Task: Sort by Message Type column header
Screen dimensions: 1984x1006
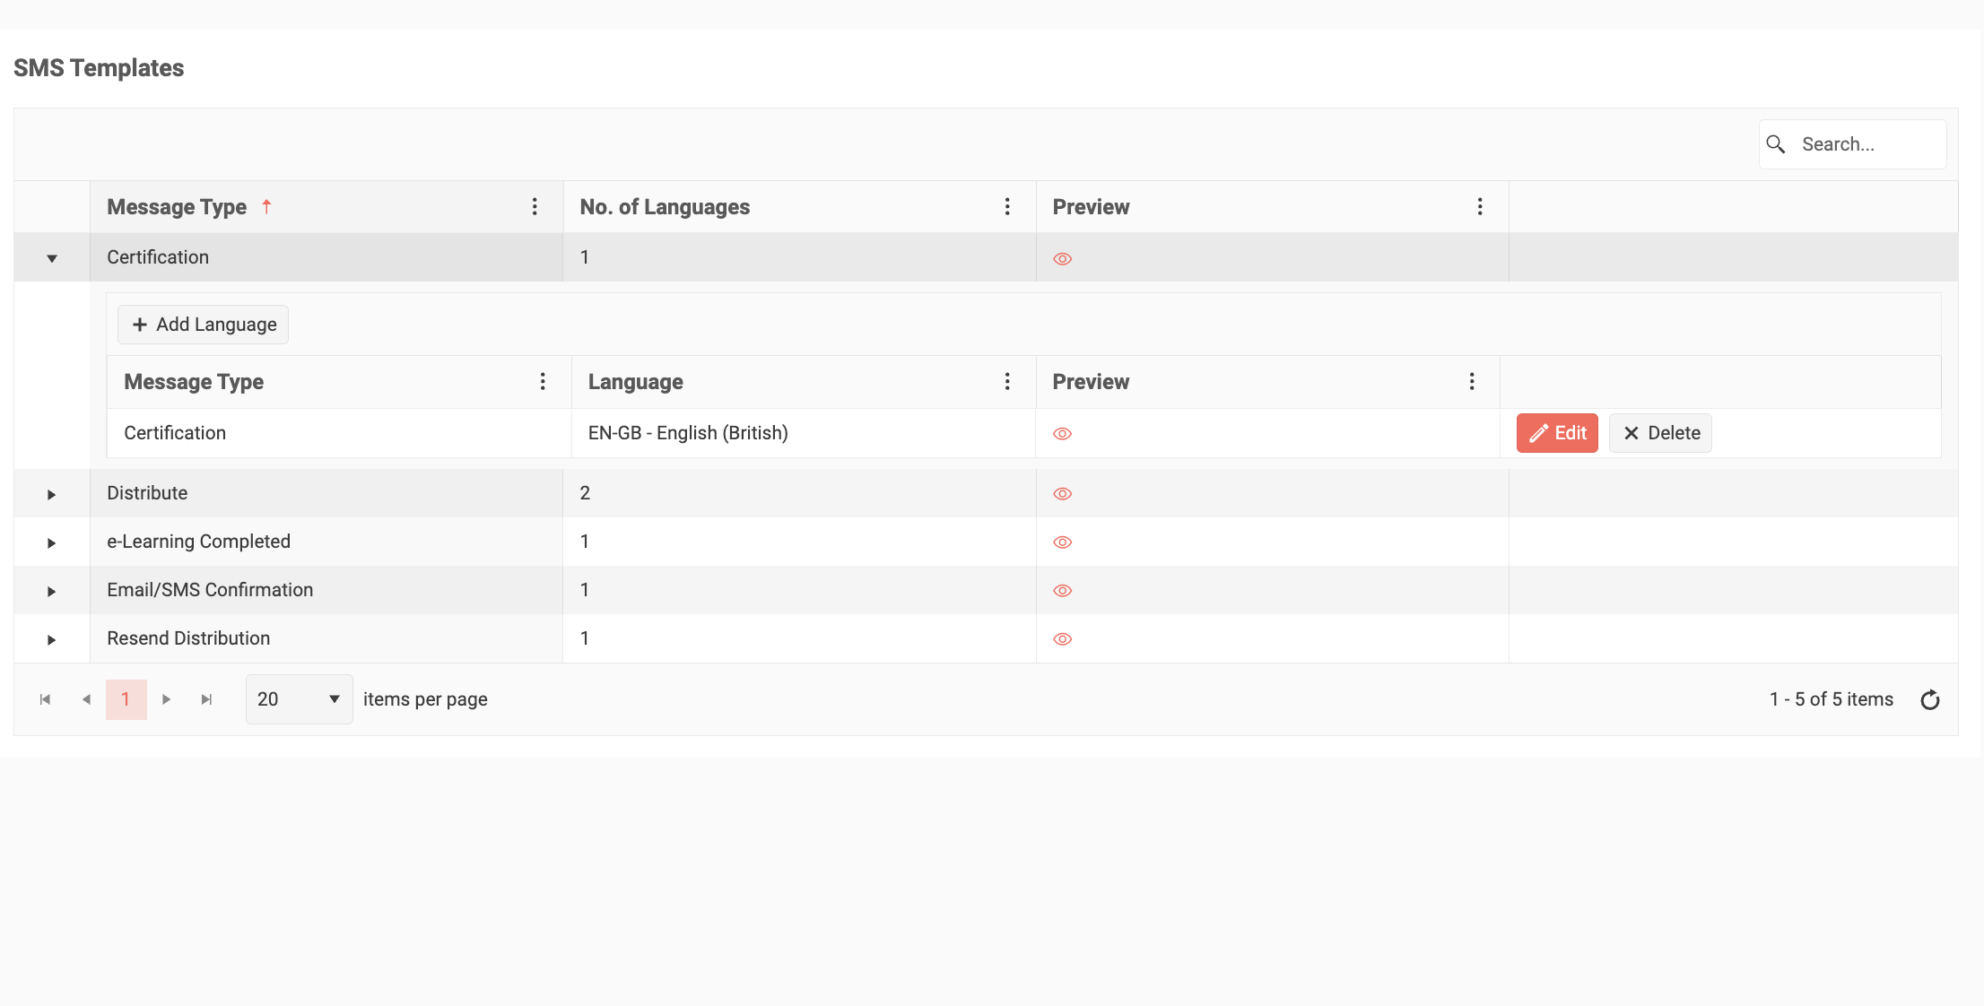Action: pyautogui.click(x=177, y=207)
